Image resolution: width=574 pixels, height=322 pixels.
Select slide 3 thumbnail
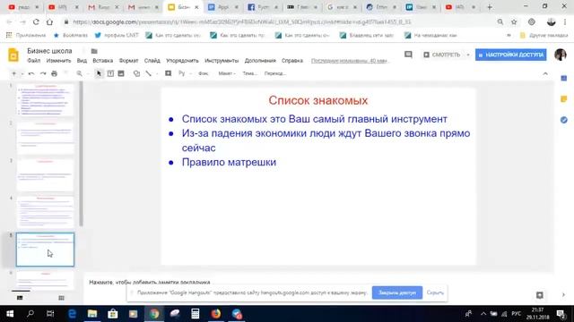(x=45, y=175)
